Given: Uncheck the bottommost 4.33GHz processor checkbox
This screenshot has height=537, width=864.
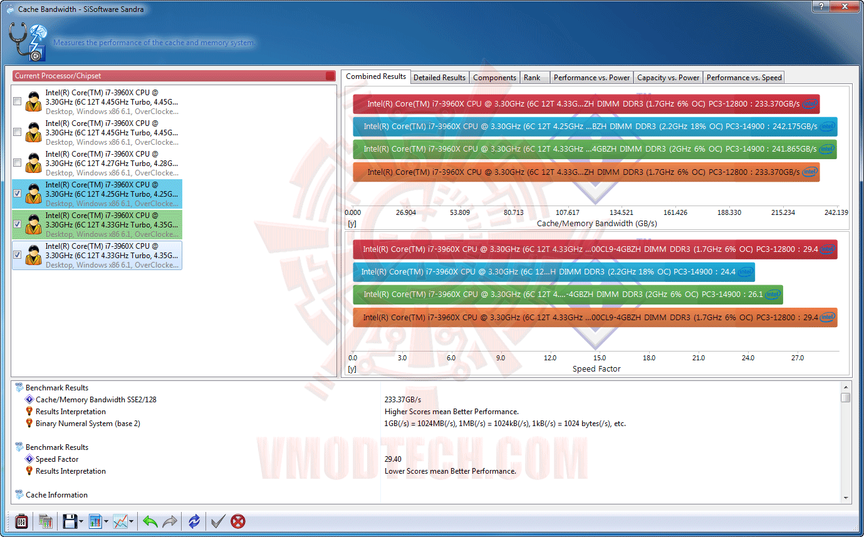Looking at the screenshot, I should point(17,255).
